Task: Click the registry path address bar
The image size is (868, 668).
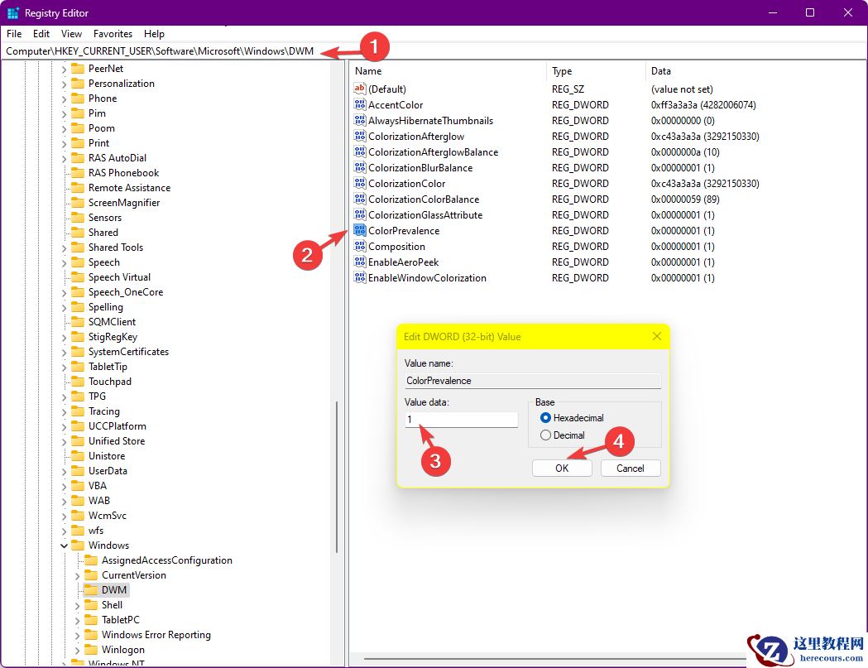Action: click(x=434, y=51)
